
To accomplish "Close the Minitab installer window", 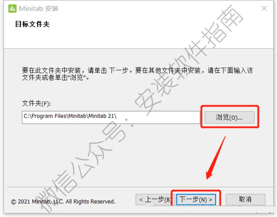I will coord(264,8).
